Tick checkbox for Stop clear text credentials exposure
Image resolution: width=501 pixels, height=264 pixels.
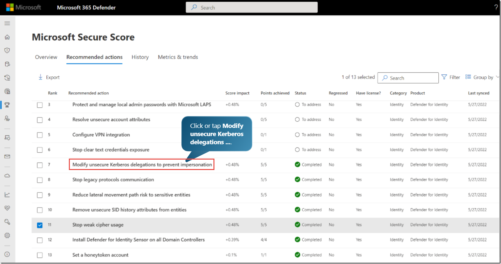(40, 150)
